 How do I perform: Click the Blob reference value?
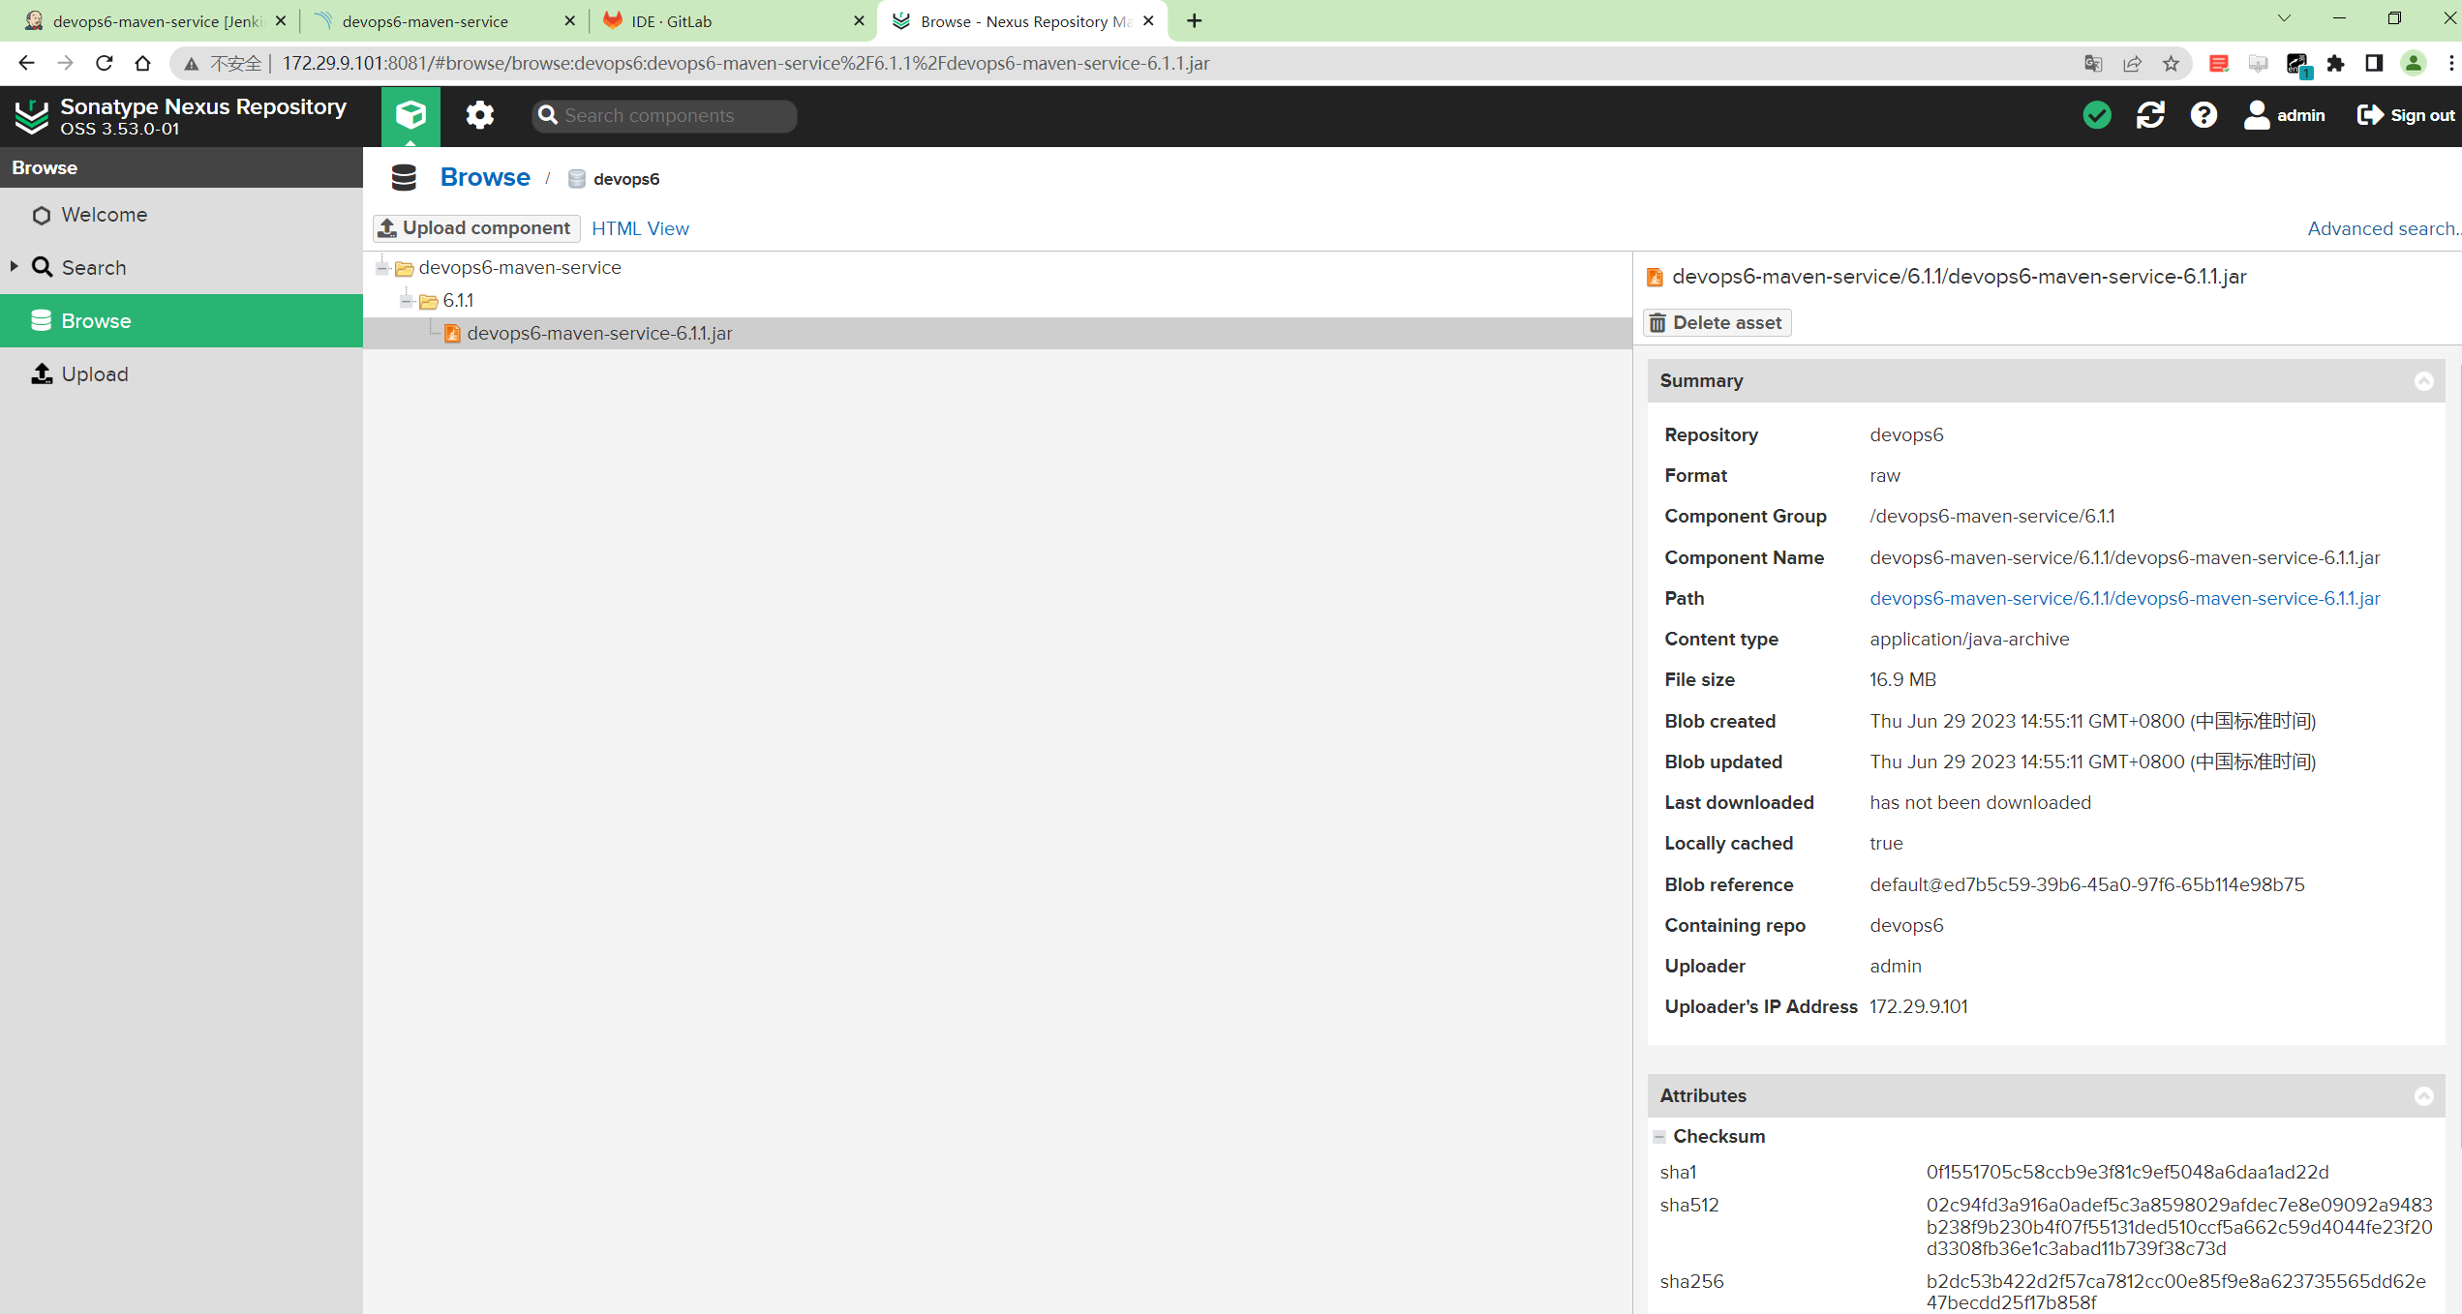(x=2086, y=884)
